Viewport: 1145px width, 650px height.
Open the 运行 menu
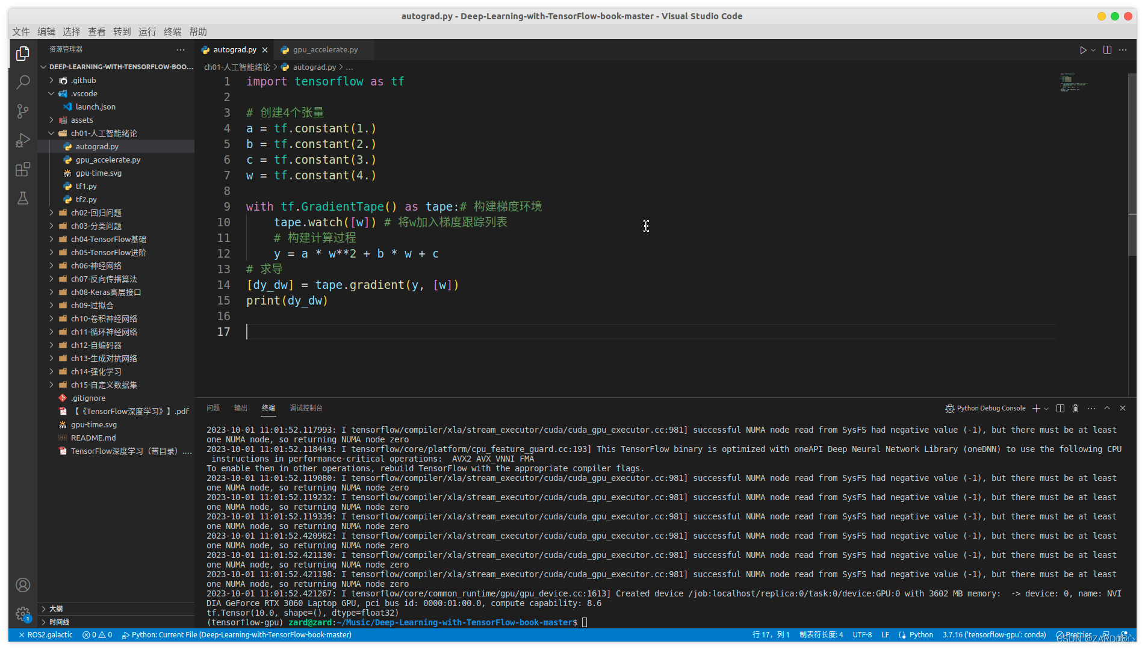point(147,32)
